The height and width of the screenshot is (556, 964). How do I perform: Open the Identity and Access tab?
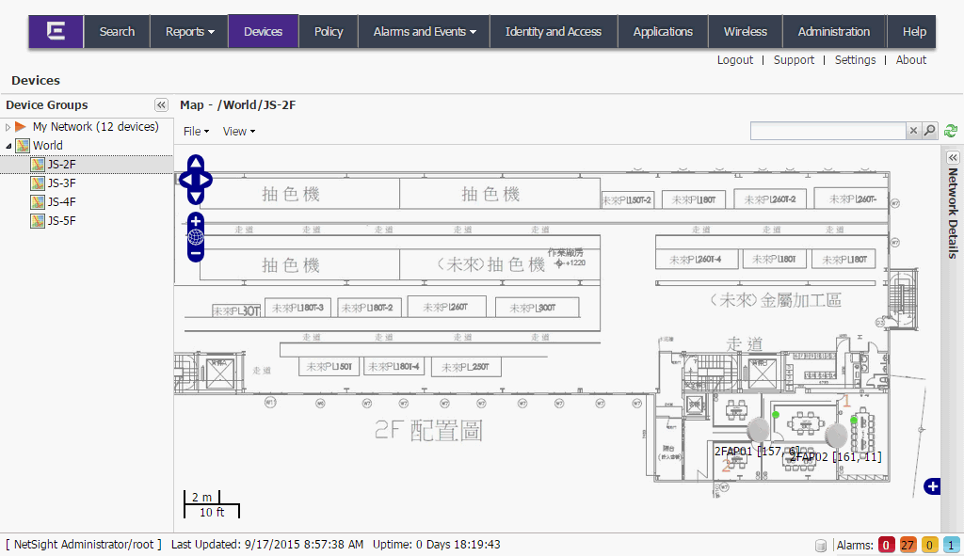point(554,31)
